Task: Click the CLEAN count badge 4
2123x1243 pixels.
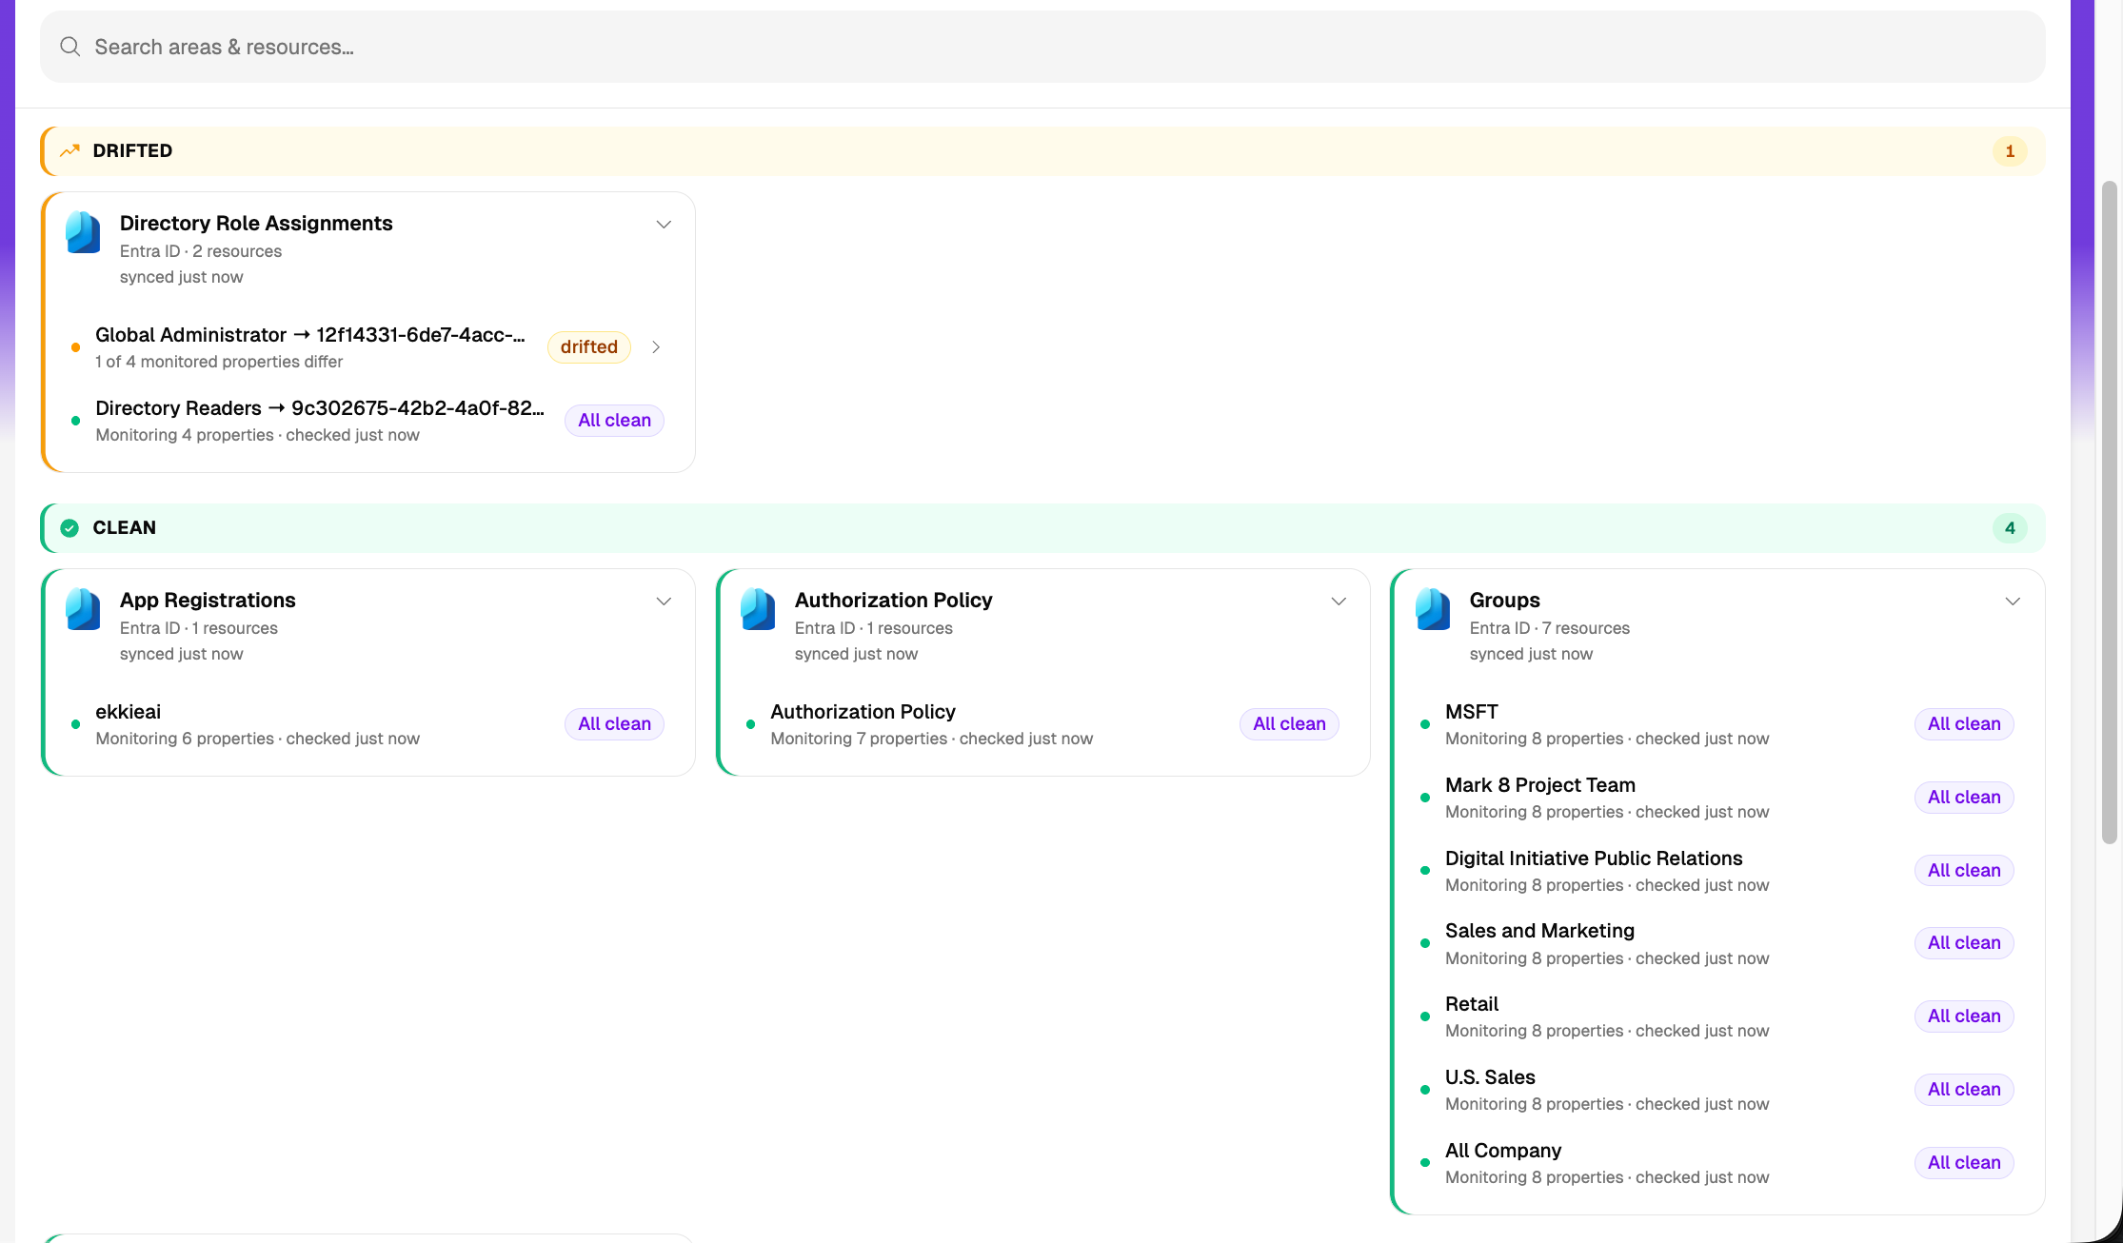Action: coord(2010,528)
